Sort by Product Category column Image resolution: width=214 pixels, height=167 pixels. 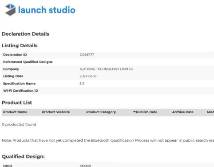point(101,112)
